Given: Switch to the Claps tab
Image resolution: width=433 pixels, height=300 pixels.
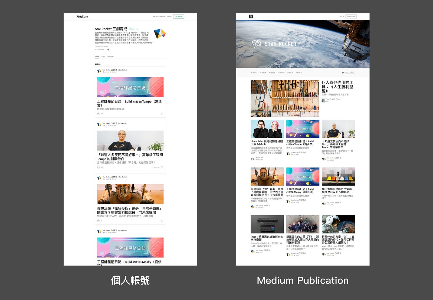Looking at the screenshot, I should tap(103, 57).
